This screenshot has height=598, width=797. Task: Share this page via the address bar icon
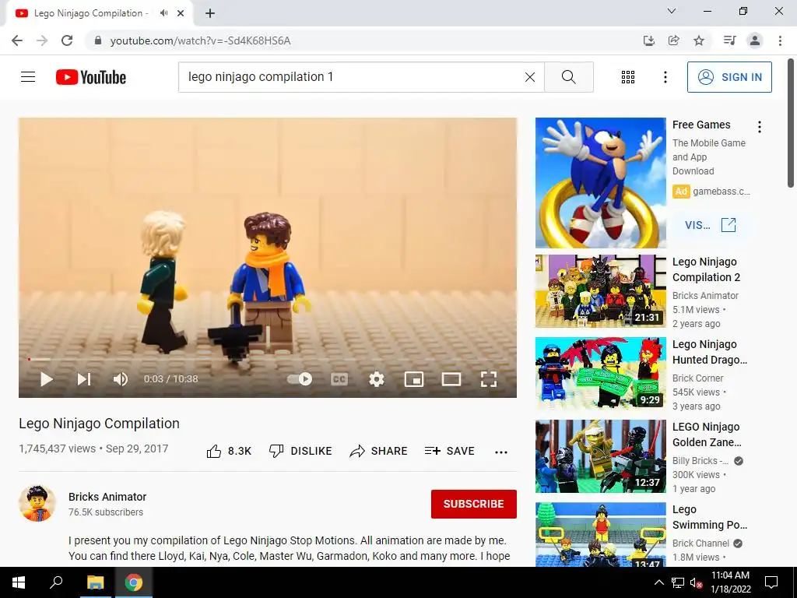click(x=673, y=40)
